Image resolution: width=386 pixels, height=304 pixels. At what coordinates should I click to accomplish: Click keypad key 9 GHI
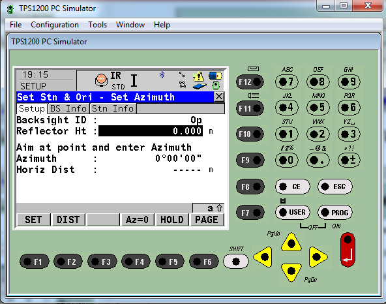(349, 82)
